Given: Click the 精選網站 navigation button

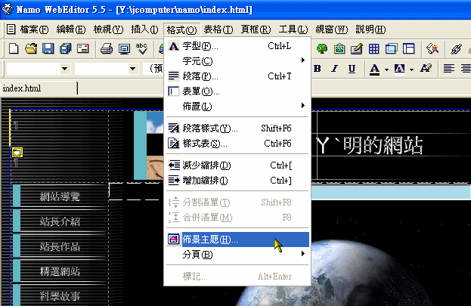Looking at the screenshot, I should coord(60,271).
